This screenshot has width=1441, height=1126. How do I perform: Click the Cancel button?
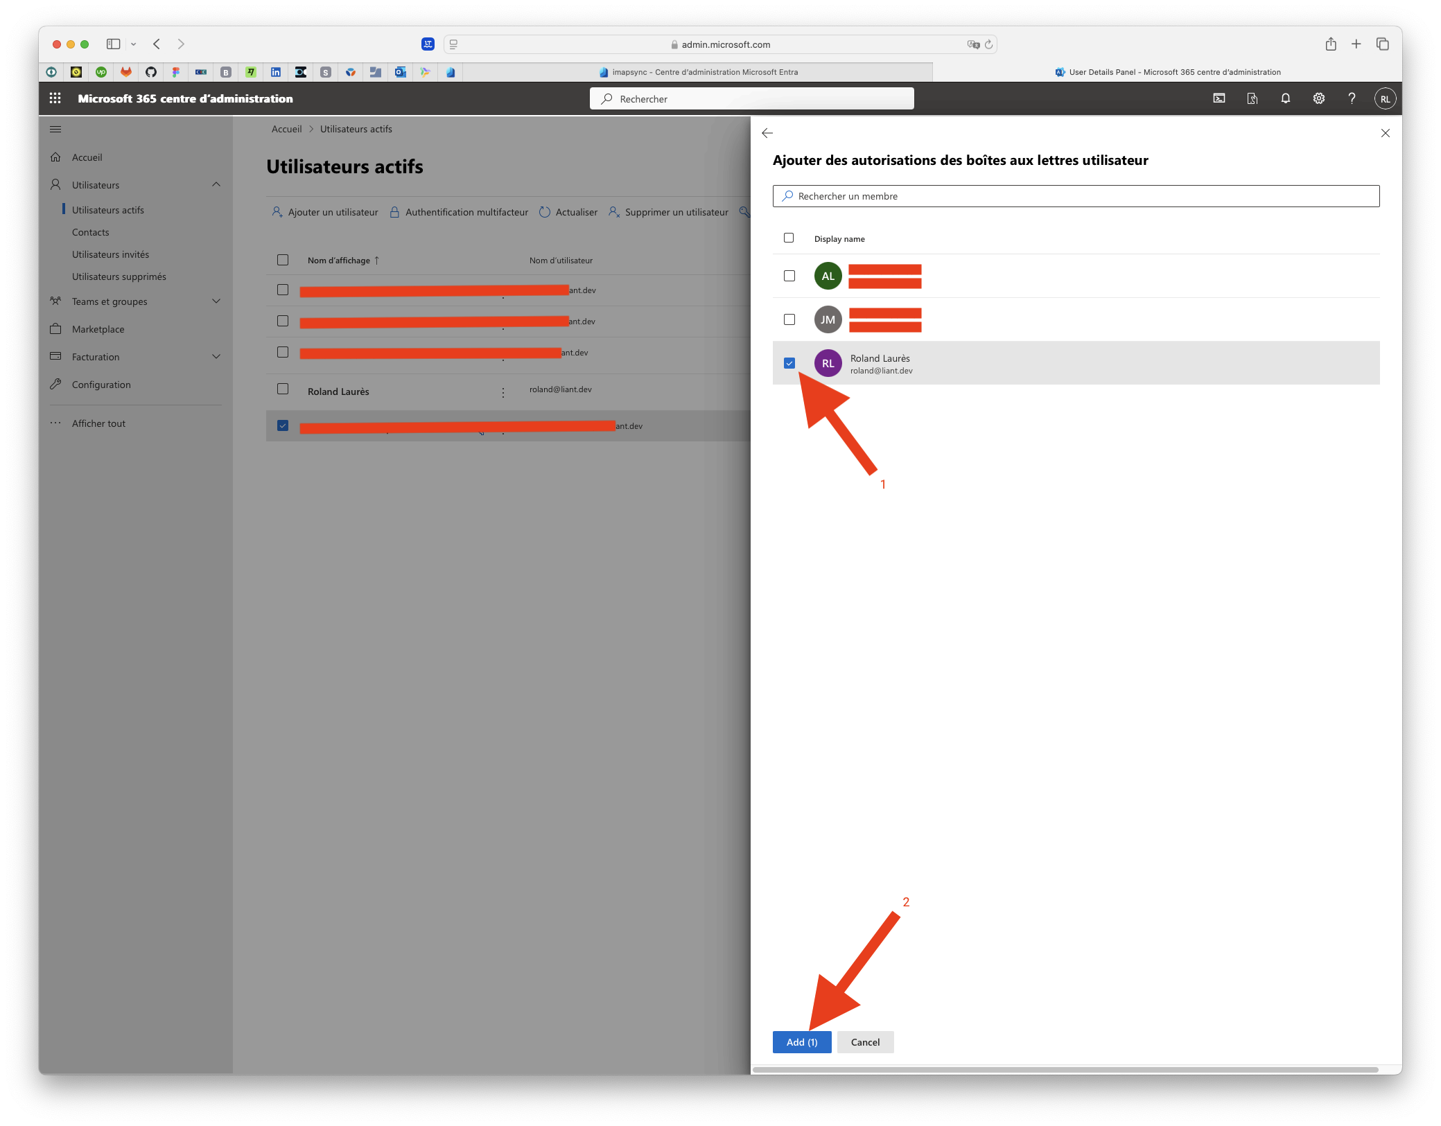pyautogui.click(x=864, y=1042)
